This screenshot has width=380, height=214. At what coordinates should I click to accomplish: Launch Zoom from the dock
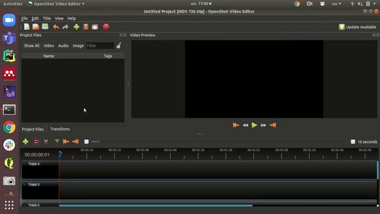(9, 20)
